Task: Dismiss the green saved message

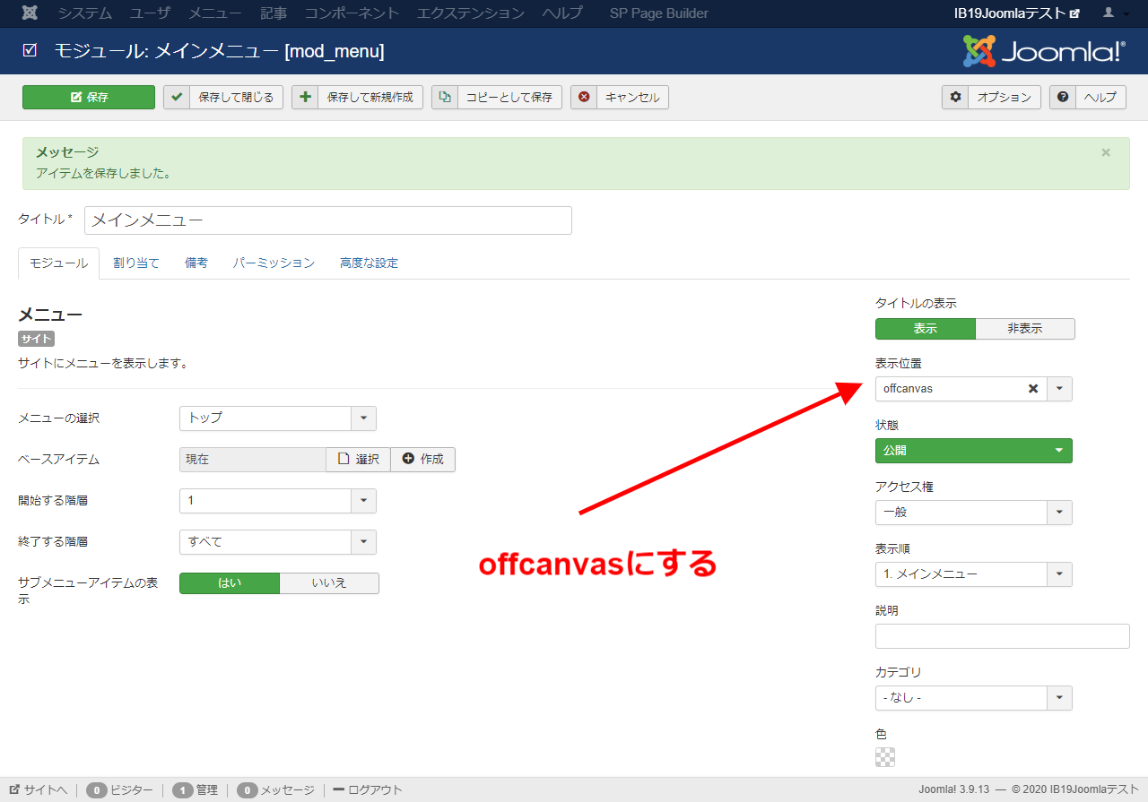Action: click(1106, 152)
